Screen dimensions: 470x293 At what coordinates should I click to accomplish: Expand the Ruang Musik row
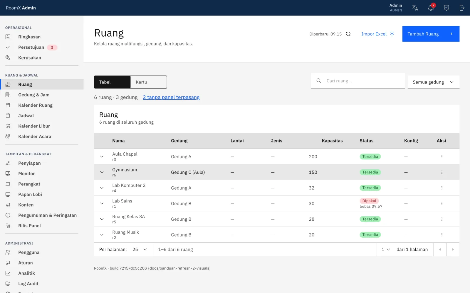coord(102,235)
